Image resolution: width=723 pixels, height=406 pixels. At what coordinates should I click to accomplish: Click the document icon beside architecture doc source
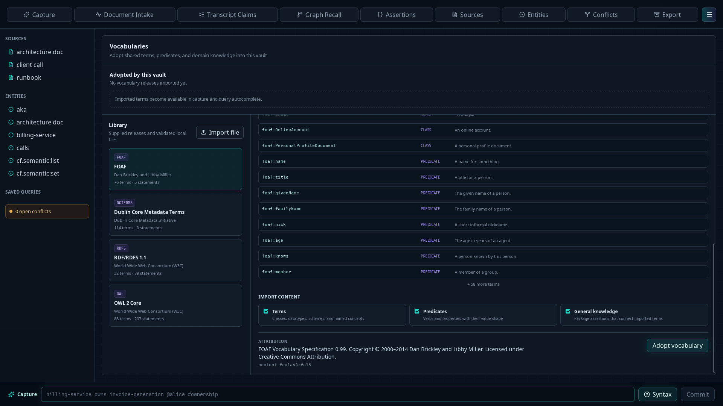pos(11,52)
